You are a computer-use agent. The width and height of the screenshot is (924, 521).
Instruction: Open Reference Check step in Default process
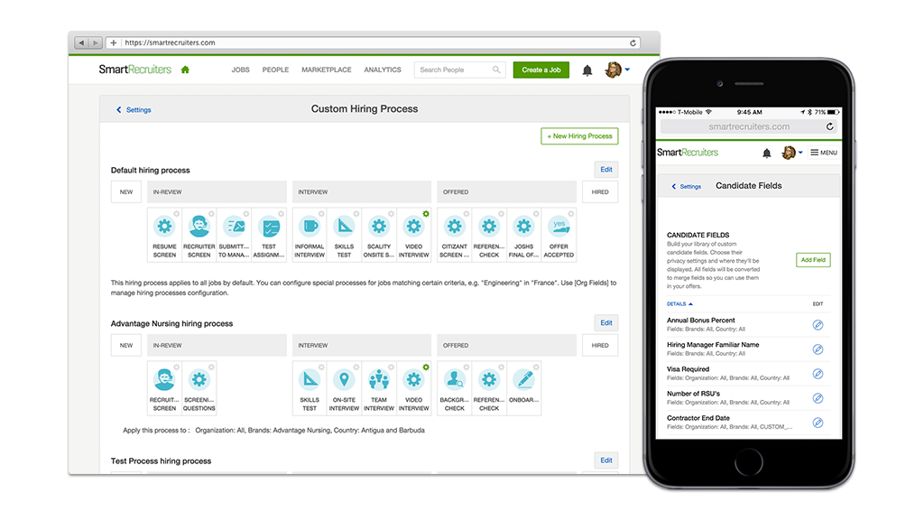click(x=489, y=235)
